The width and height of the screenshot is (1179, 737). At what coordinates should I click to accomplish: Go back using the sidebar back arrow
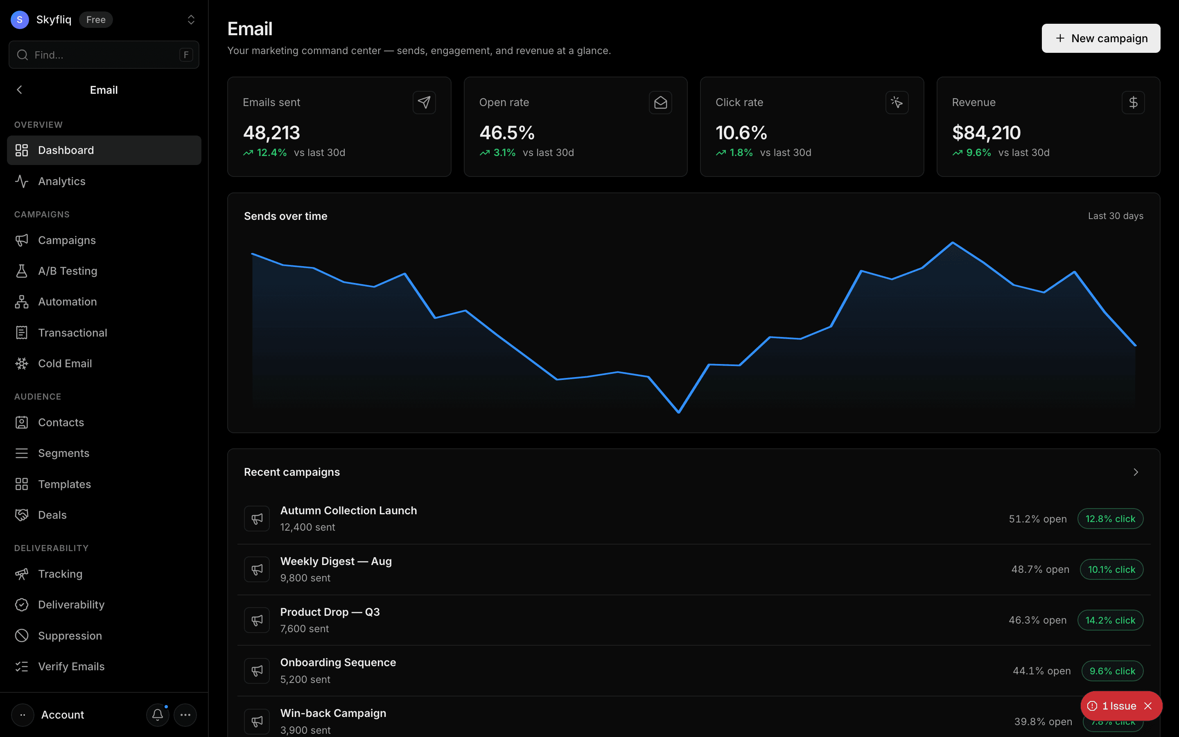click(20, 90)
